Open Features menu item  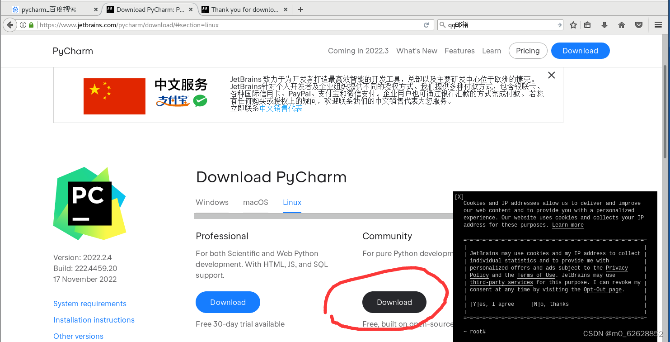click(459, 51)
